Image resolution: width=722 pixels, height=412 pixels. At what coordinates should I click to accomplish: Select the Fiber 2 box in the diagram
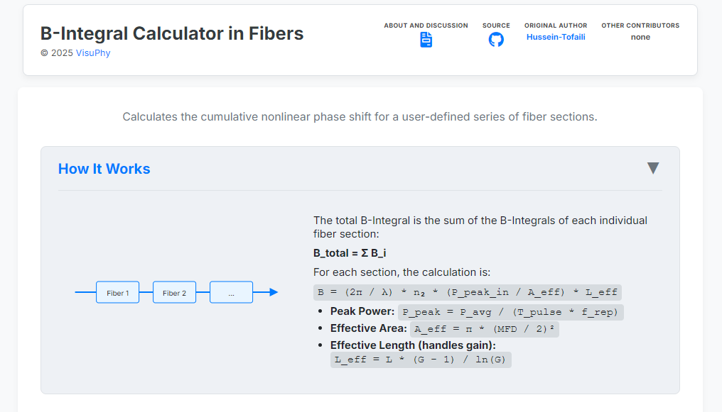[x=174, y=291]
